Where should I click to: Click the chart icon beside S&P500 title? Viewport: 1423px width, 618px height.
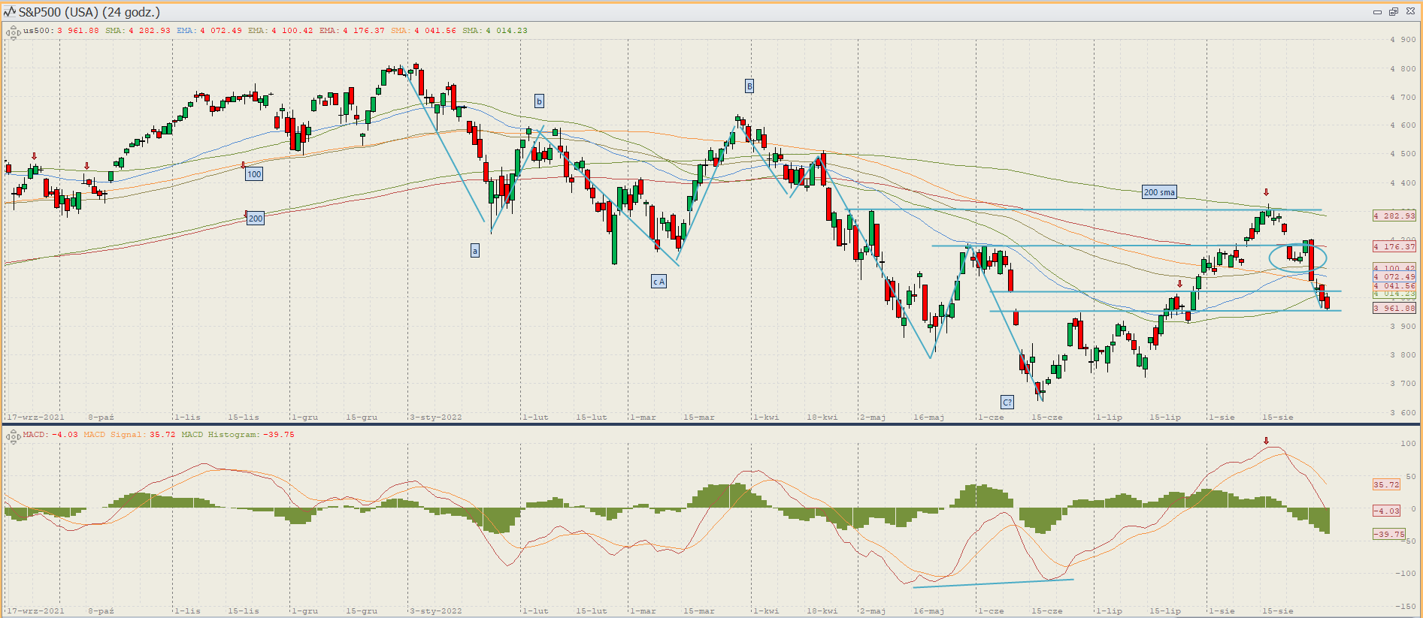tap(10, 12)
